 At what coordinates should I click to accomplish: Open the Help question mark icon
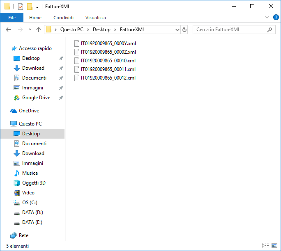click(x=276, y=17)
